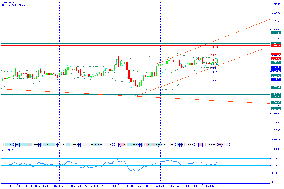The image size is (284, 189).
Task: Click the 3 Jan 00:00 time label
Action: click(x=141, y=186)
